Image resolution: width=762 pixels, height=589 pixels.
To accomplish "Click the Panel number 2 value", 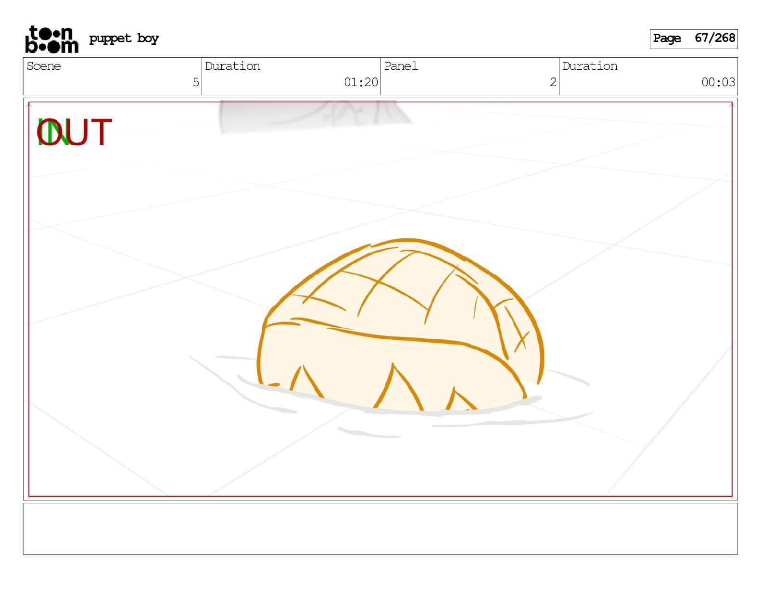I will pyautogui.click(x=553, y=82).
